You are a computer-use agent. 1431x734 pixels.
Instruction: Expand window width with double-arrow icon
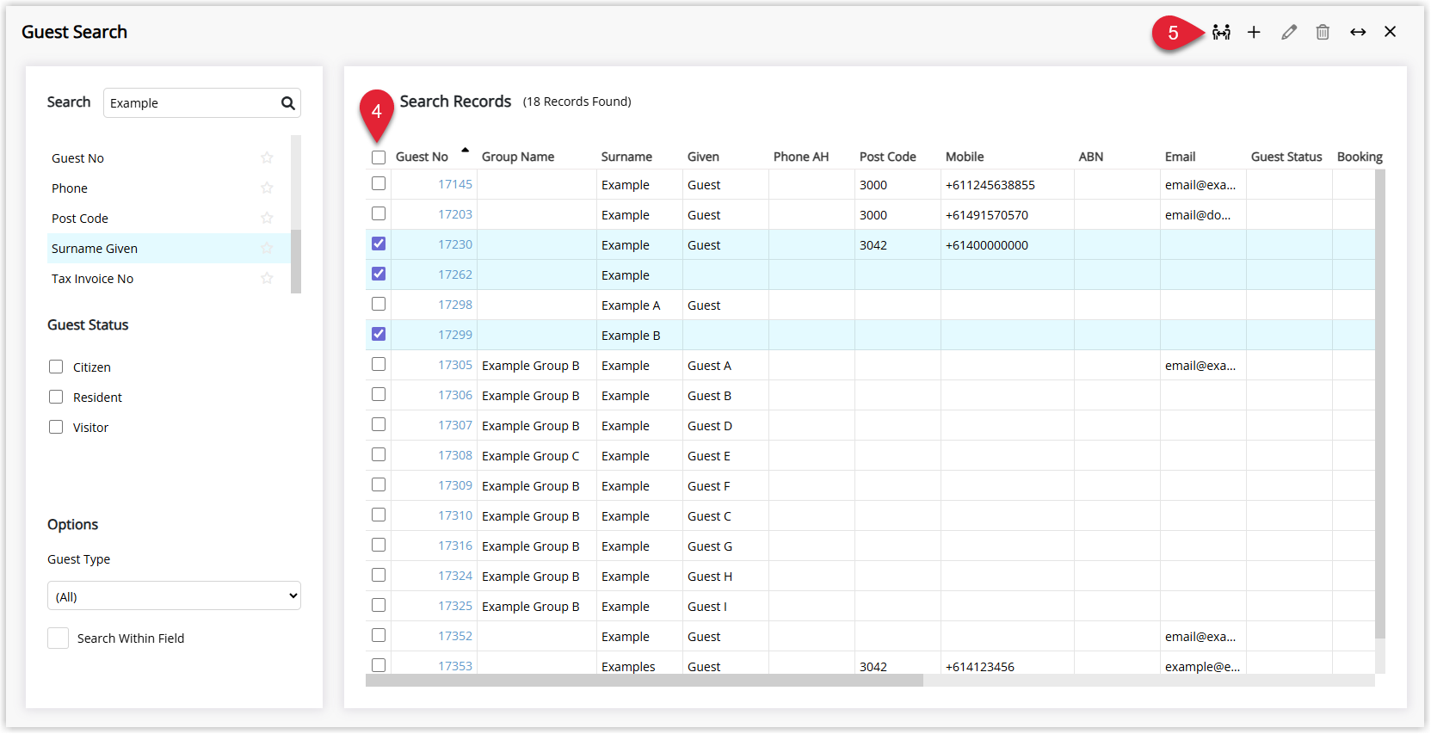[1358, 32]
